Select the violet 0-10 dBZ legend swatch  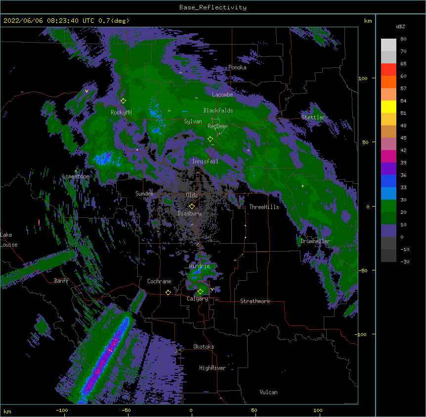[x=388, y=231]
